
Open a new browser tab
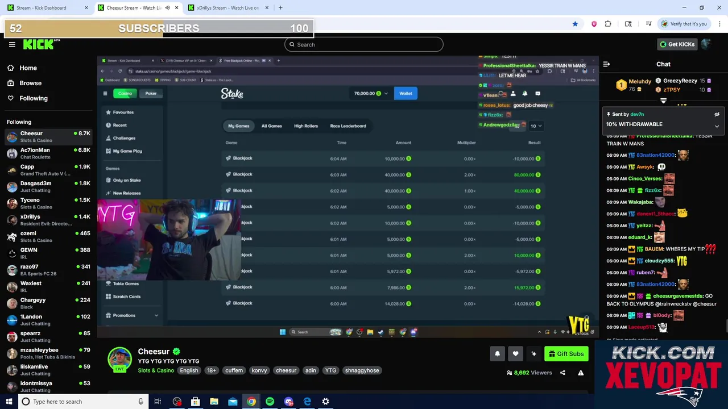tap(280, 8)
